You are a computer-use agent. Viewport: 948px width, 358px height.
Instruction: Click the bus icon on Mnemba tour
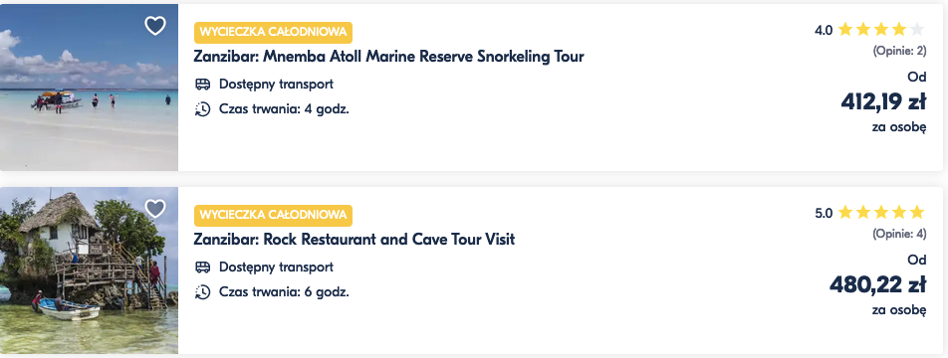pyautogui.click(x=202, y=84)
